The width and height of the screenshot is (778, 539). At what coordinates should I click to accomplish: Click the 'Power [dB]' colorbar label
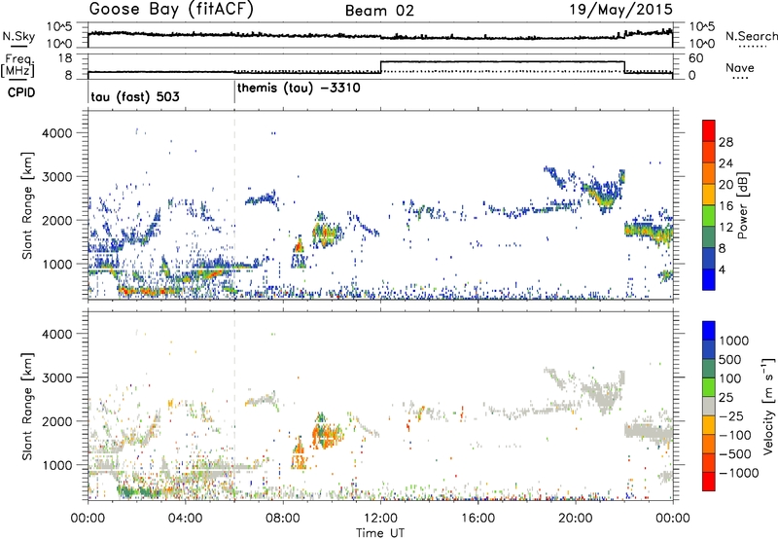742,206
